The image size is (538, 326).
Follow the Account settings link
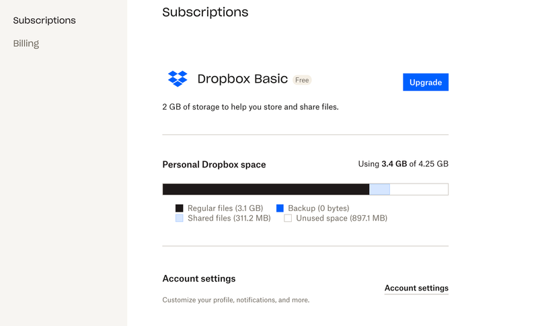point(416,288)
